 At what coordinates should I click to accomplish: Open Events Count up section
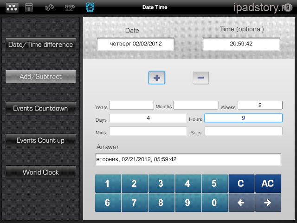(40, 140)
